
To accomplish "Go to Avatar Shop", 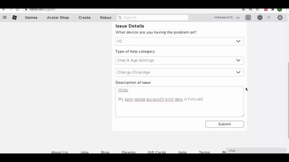I will [58, 18].
